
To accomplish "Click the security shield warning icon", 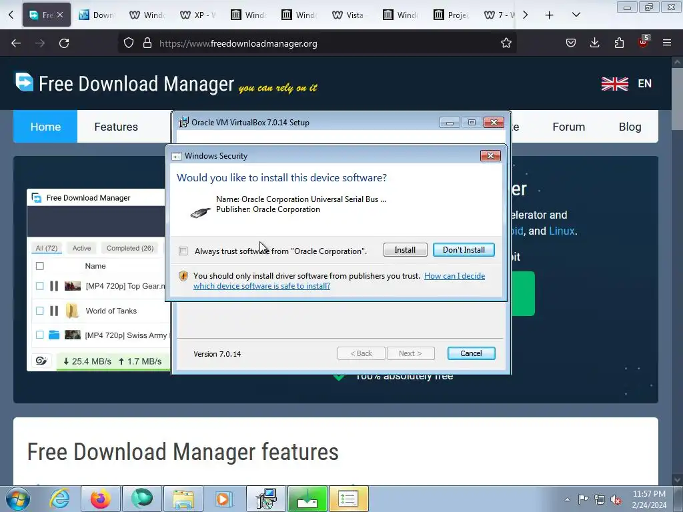I will pos(183,276).
